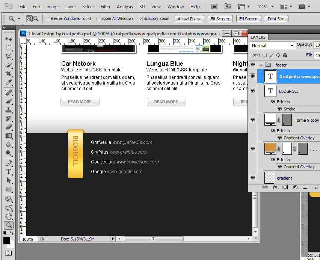The image size is (320, 260).
Task: Select the Path Selection tool
Action: point(9,180)
